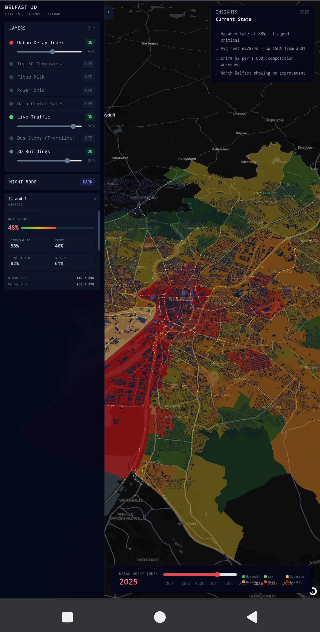Screen dimensions: 320x632
Task: Click the Island 1 panel scrollbar
Action: coord(99,231)
